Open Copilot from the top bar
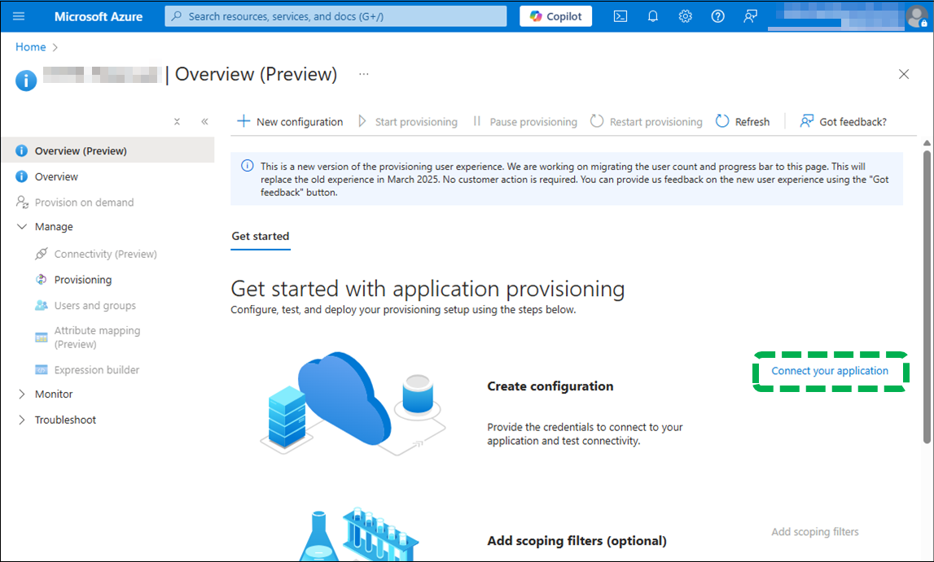The height and width of the screenshot is (562, 934). 555,15
